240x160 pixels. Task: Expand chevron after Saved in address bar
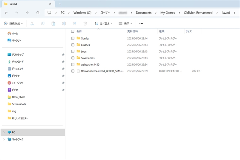pos(235,13)
